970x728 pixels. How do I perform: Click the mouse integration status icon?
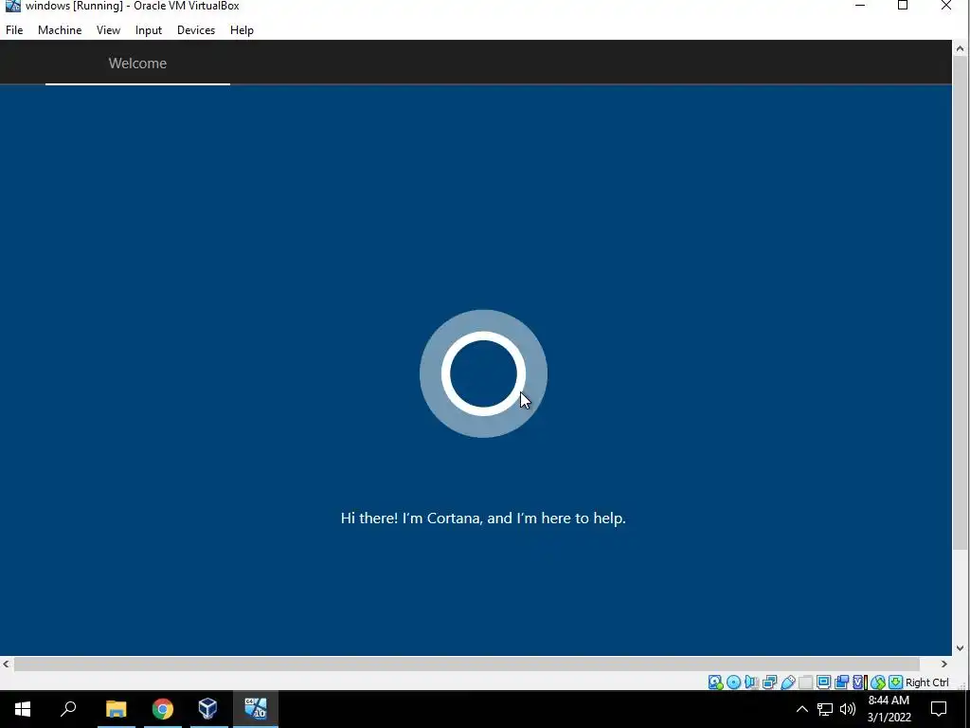(878, 682)
